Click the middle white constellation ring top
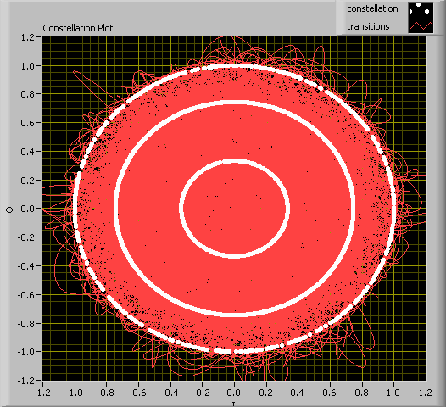 click(x=234, y=103)
